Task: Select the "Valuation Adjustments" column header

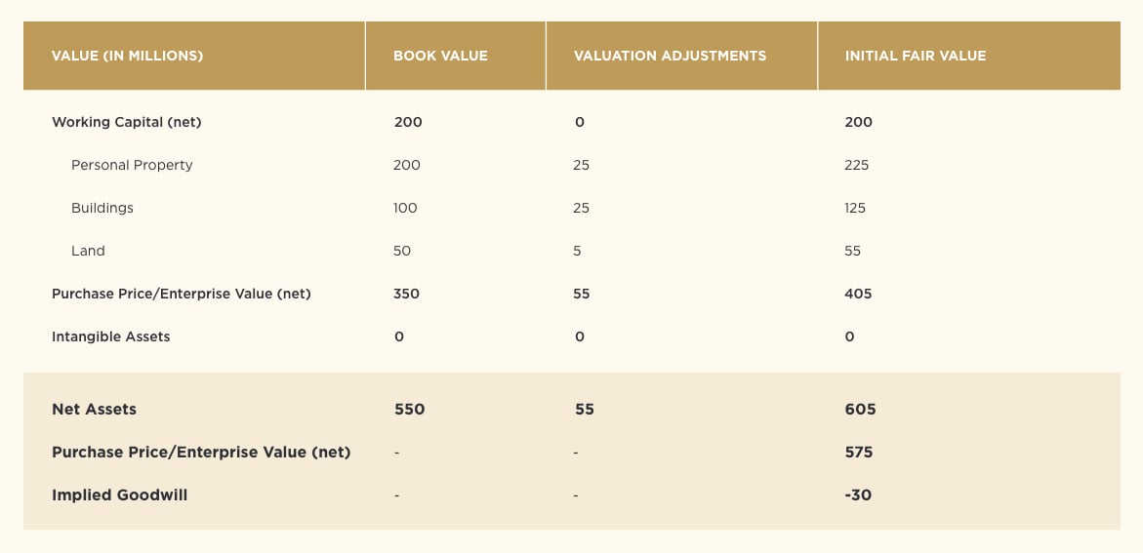Action: tap(670, 57)
